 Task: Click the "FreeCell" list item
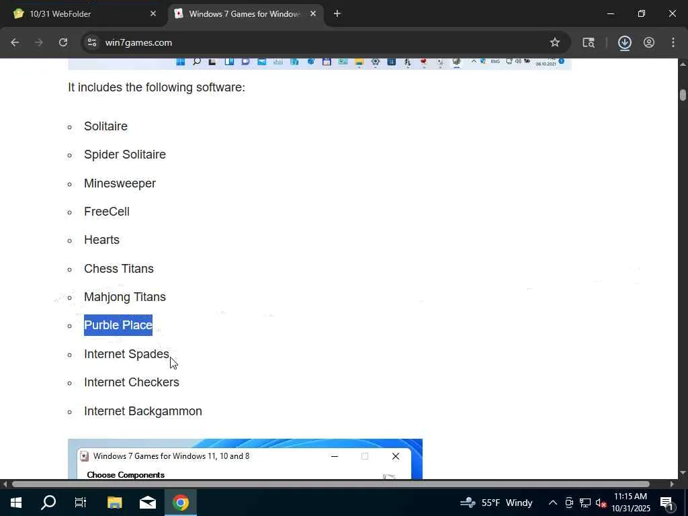(107, 212)
